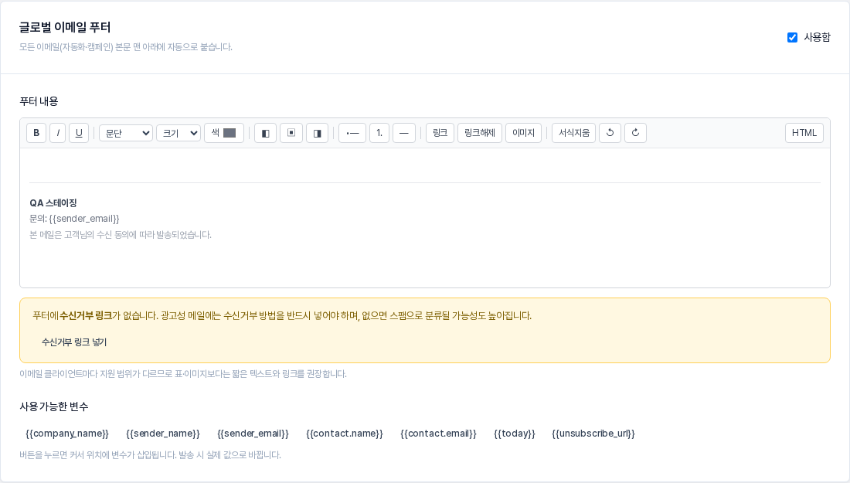Open the 크기 font size dropdown
Image resolution: width=850 pixels, height=483 pixels.
coord(178,133)
